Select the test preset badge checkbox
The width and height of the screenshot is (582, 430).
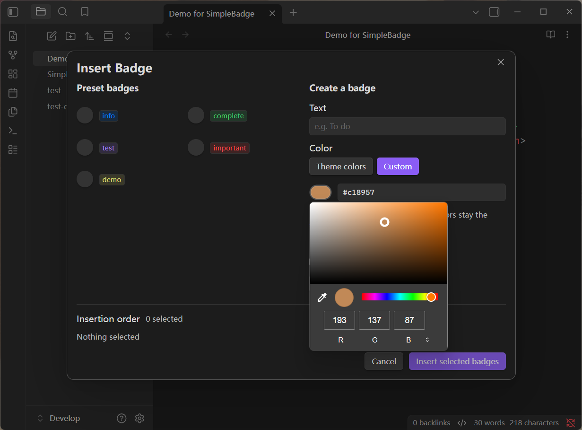coord(85,148)
